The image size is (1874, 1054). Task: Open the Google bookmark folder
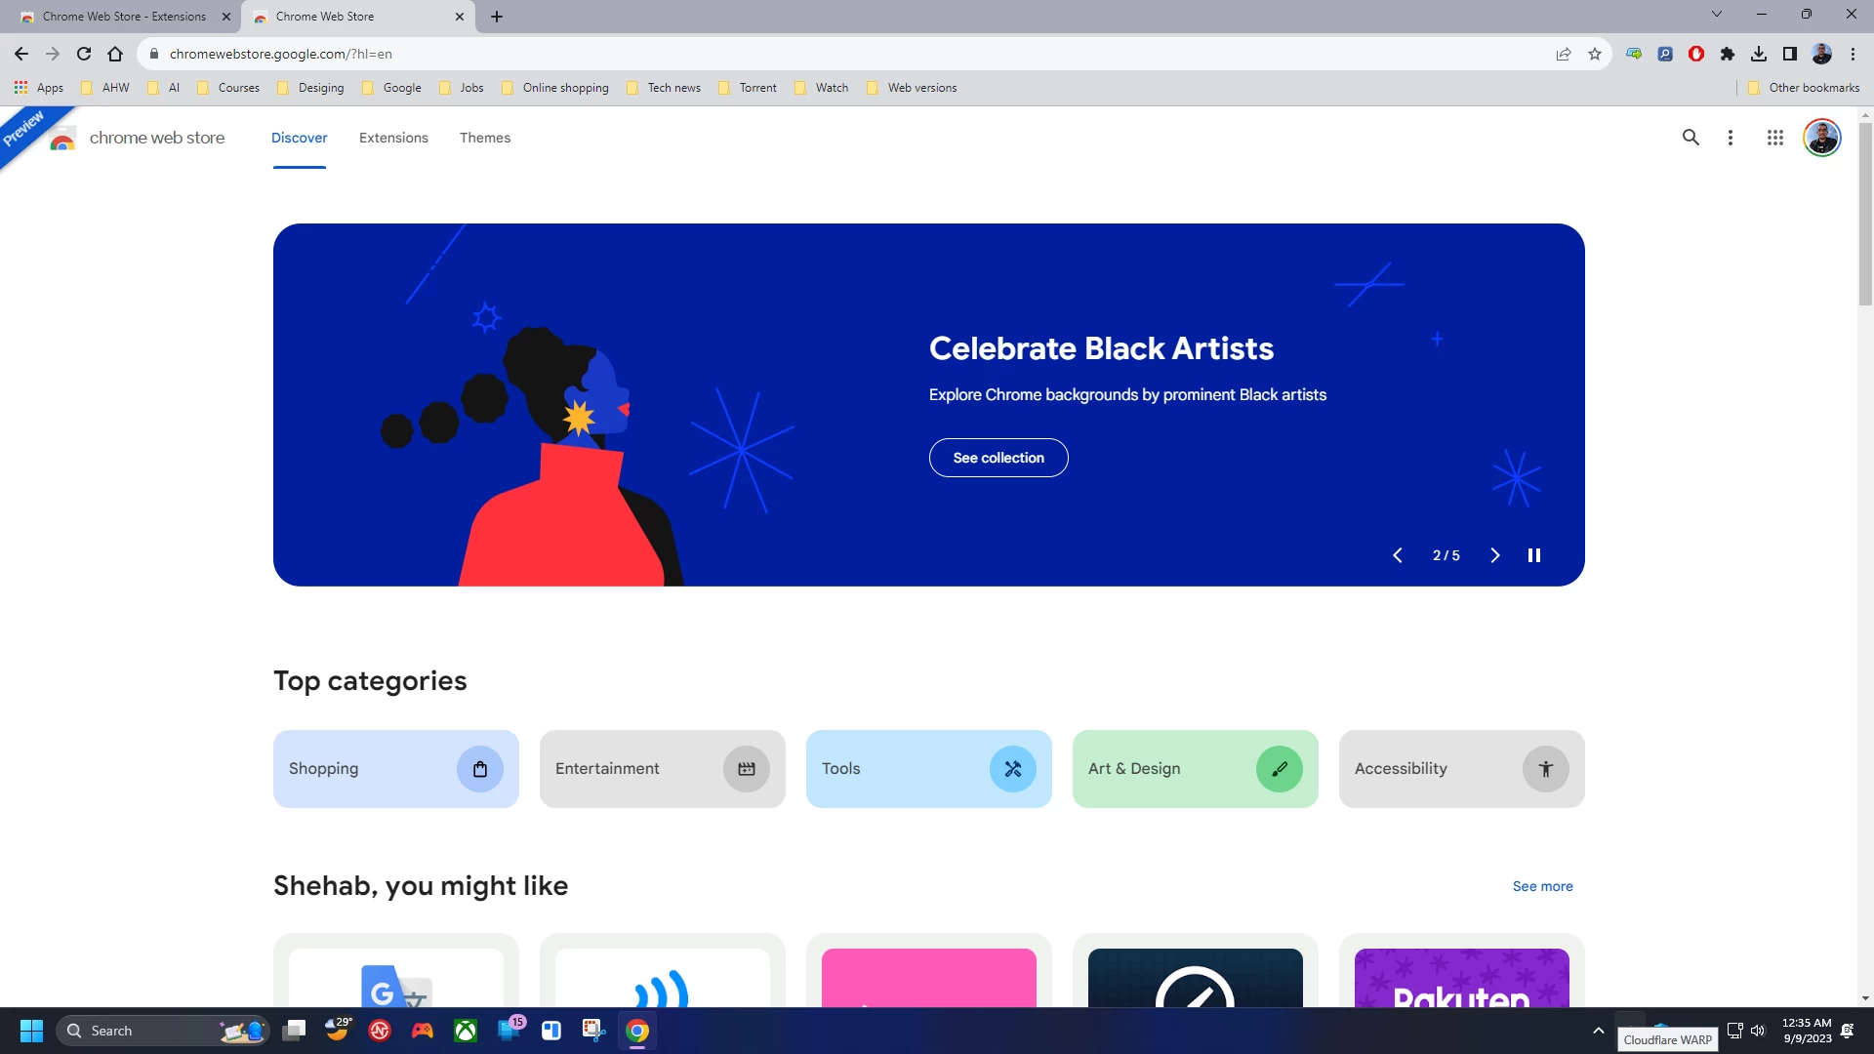tap(391, 88)
